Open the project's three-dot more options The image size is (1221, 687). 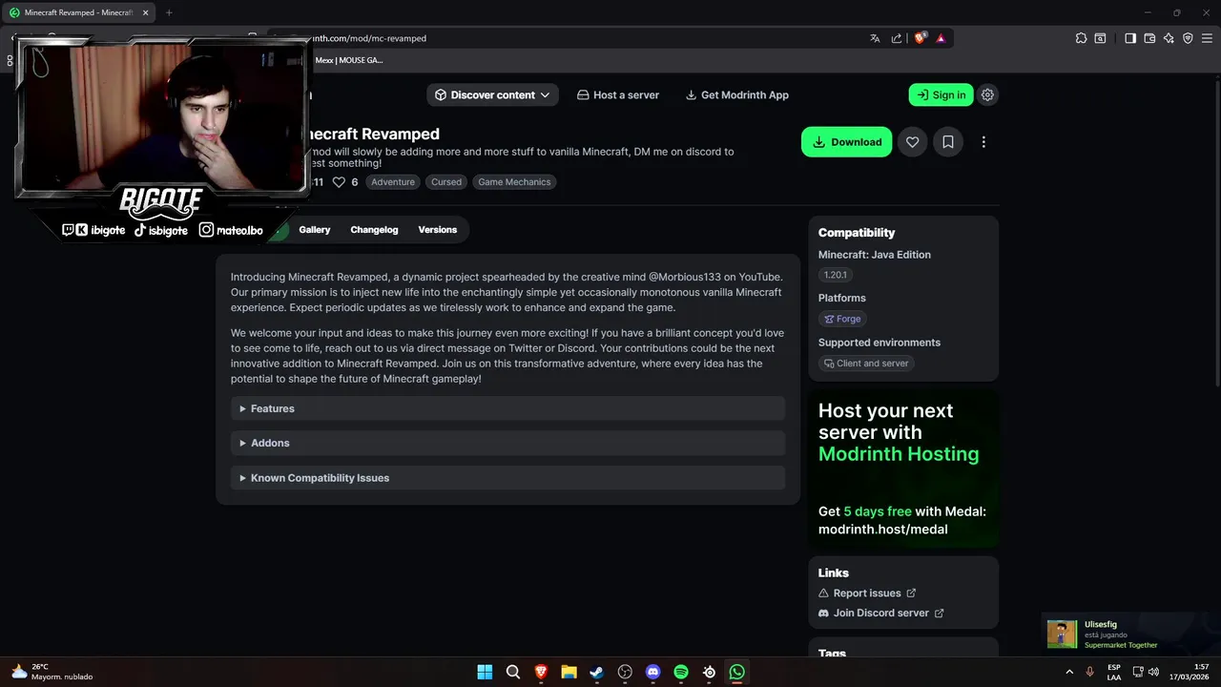983,142
